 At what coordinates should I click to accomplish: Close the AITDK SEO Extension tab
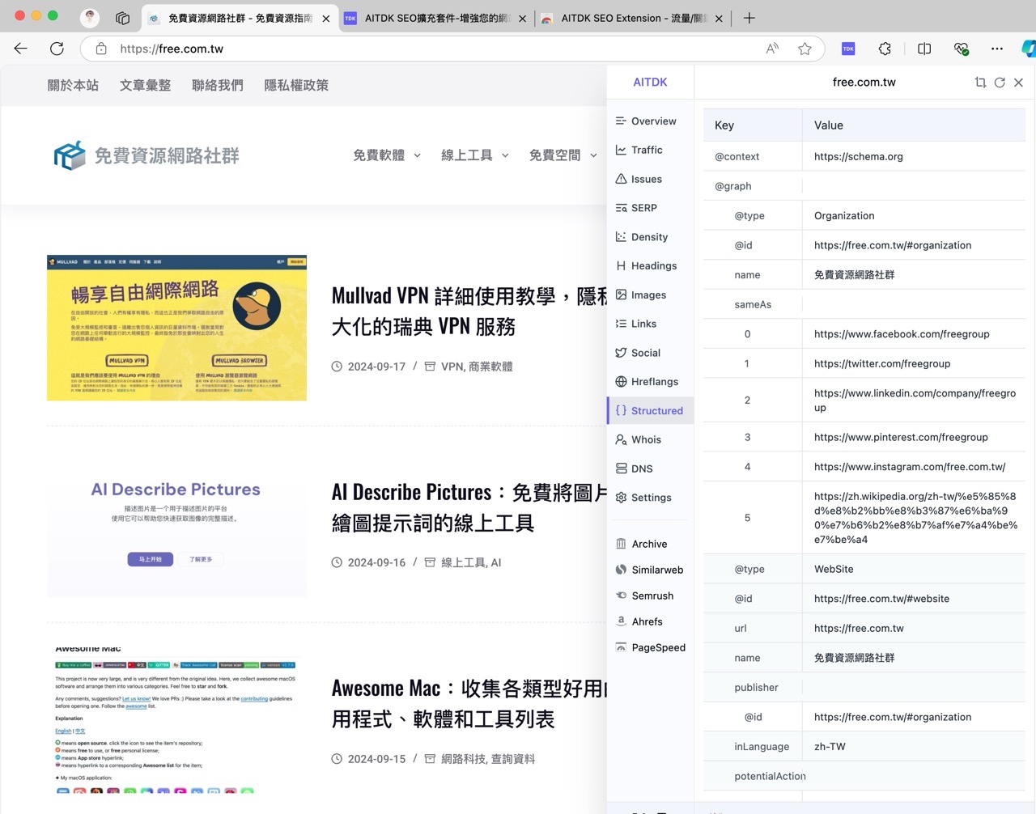click(719, 18)
